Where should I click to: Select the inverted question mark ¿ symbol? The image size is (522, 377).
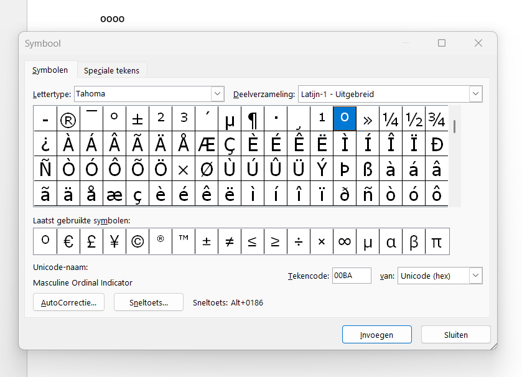pyautogui.click(x=45, y=144)
